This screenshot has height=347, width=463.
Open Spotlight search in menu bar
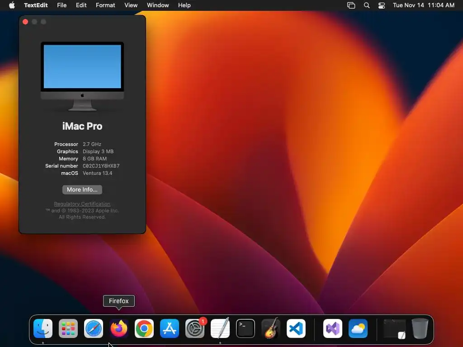tap(367, 5)
